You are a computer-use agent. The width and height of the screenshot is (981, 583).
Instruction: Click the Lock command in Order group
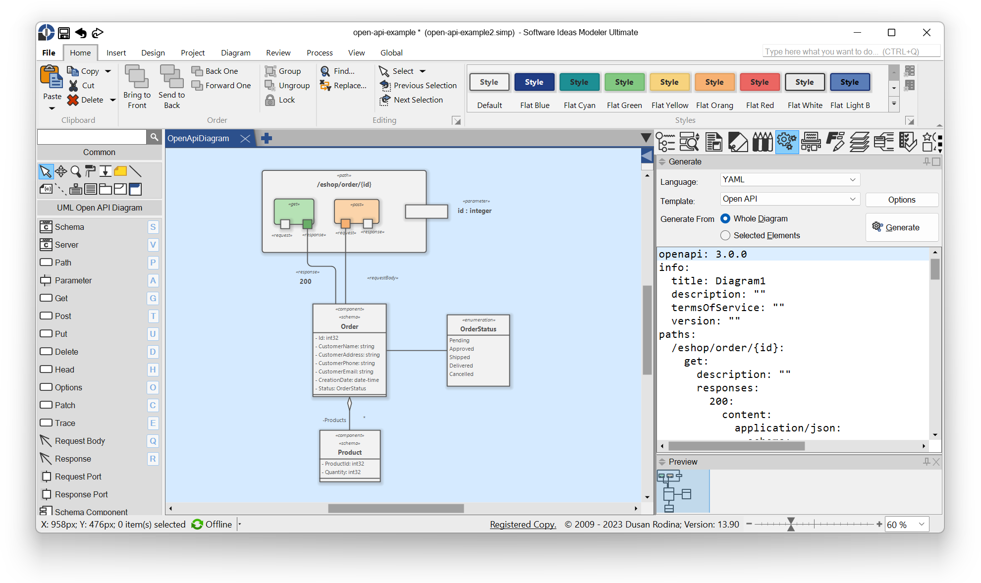[280, 100]
